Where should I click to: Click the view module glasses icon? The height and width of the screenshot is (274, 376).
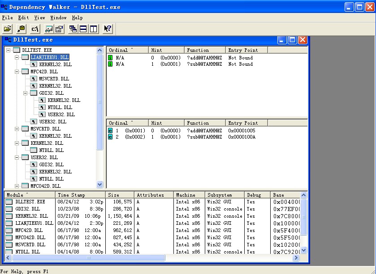[x=49, y=29]
